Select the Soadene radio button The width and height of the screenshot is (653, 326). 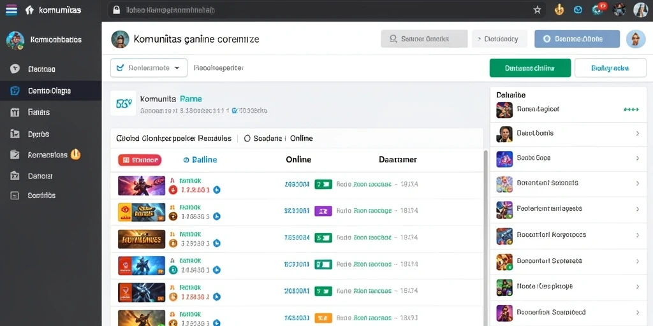(247, 138)
